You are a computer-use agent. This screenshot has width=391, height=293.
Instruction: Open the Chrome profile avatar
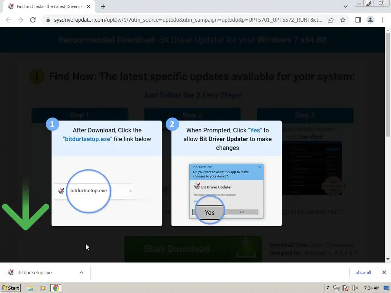pyautogui.click(x=370, y=20)
